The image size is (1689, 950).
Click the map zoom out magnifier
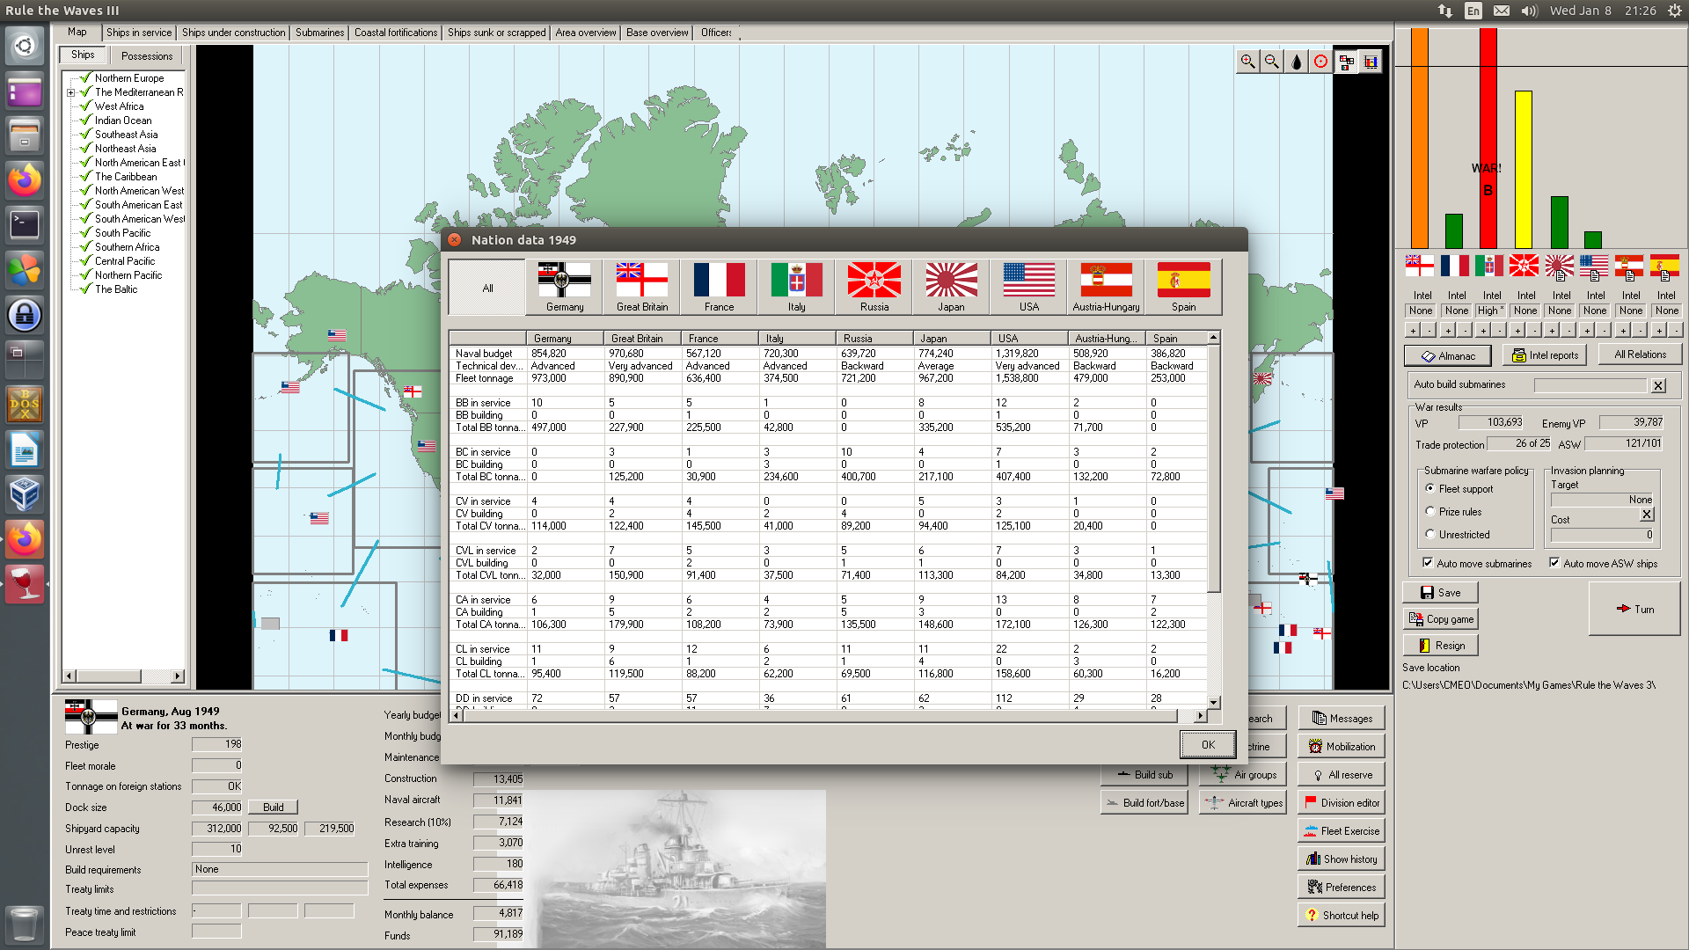(1272, 62)
